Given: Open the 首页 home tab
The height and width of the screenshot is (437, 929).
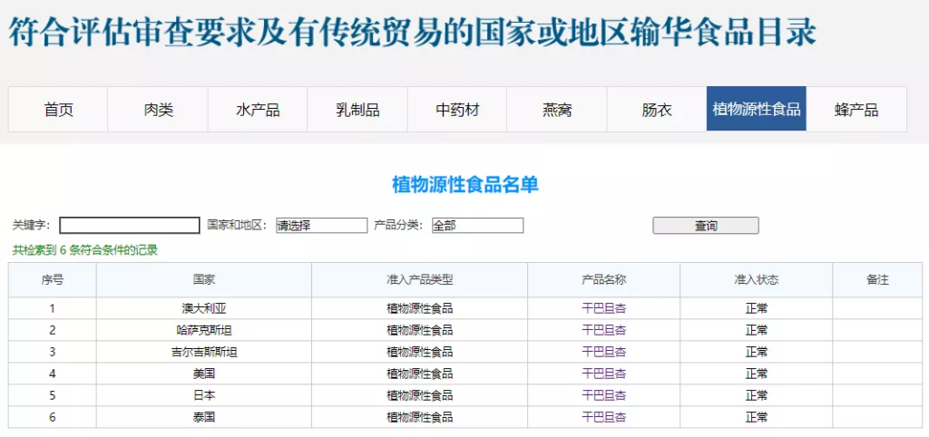Looking at the screenshot, I should tap(58, 110).
